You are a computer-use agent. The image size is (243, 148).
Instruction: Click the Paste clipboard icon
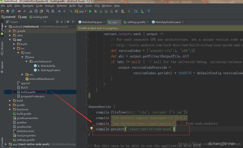41,11
